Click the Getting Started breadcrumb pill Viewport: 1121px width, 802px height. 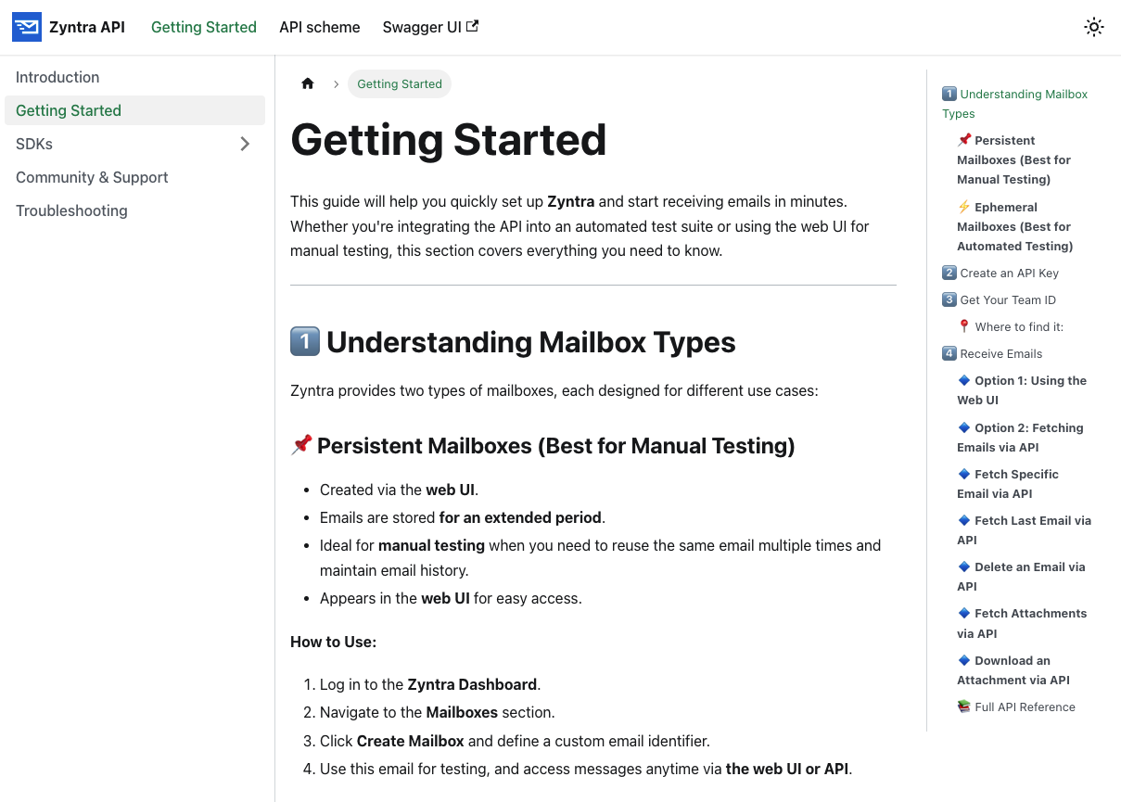point(400,83)
